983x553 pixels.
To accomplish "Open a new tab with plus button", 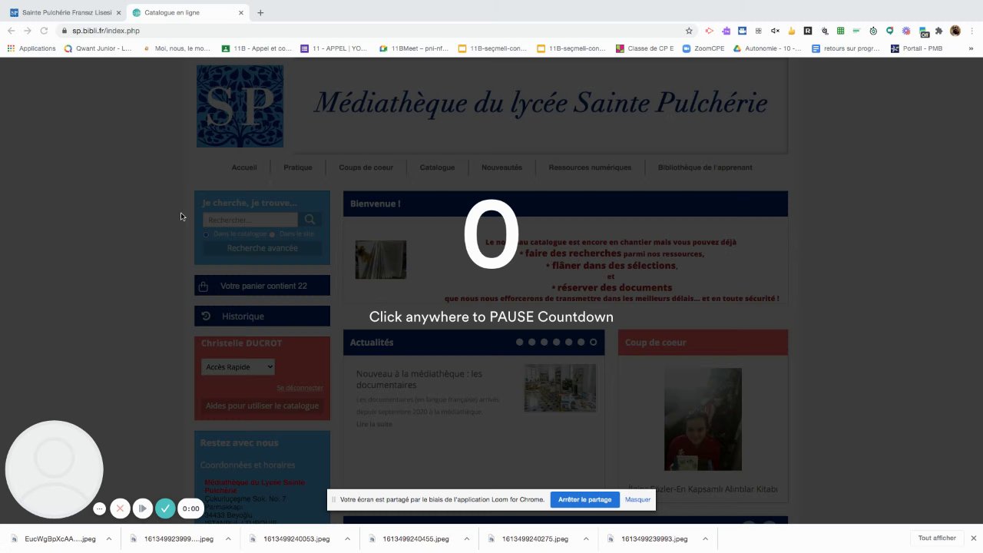I will coord(260,12).
